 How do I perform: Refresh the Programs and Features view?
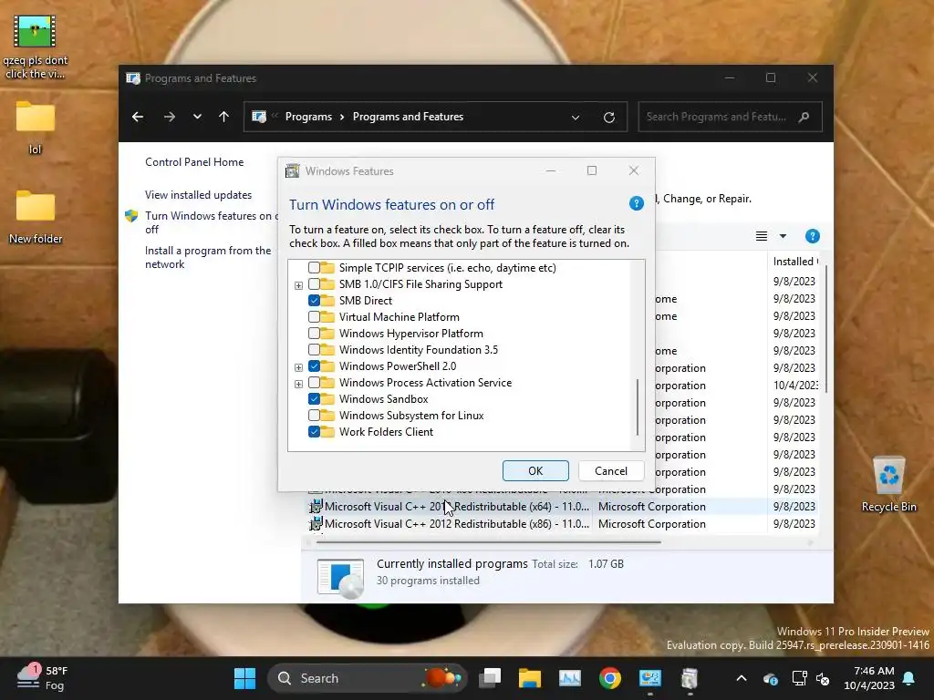pos(608,118)
